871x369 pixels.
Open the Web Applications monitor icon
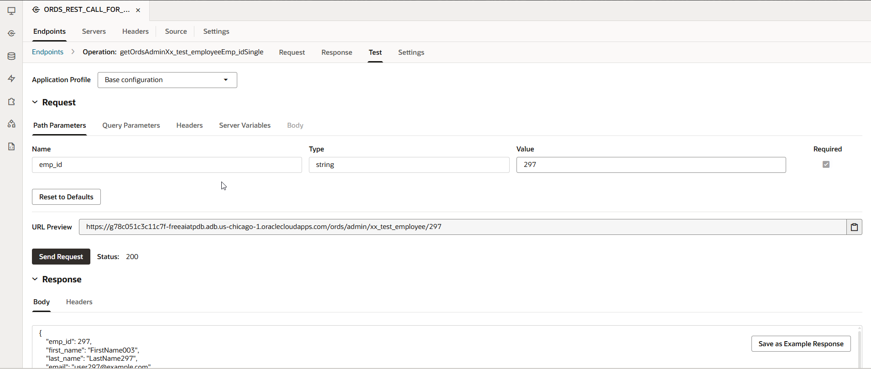click(x=11, y=10)
